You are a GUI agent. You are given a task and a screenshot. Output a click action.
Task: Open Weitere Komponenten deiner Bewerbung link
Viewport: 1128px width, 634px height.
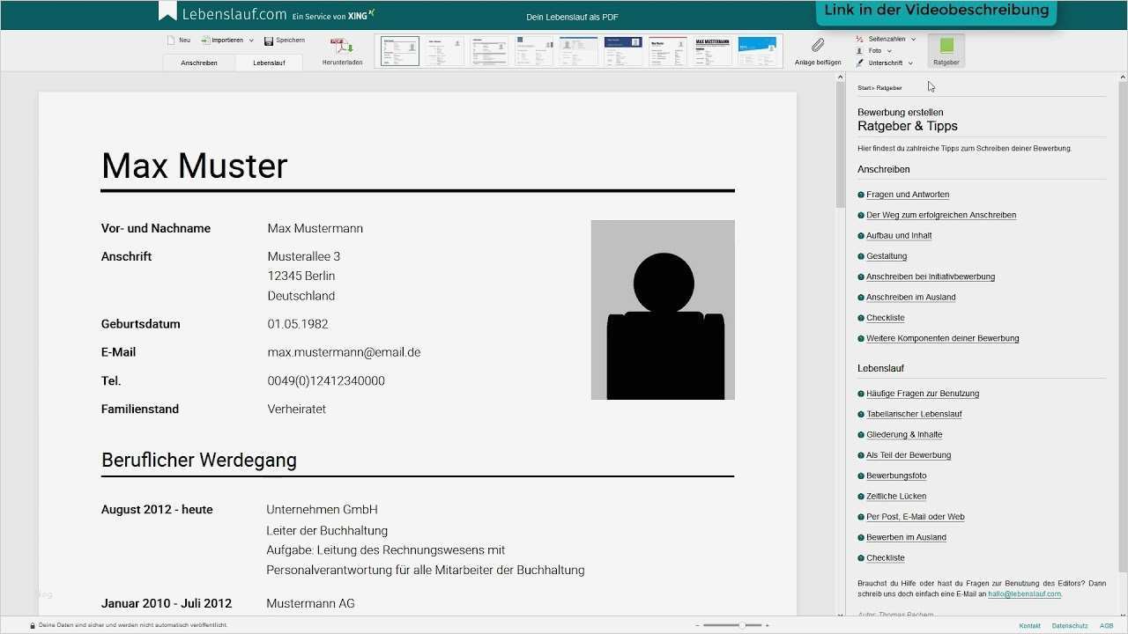pyautogui.click(x=943, y=338)
